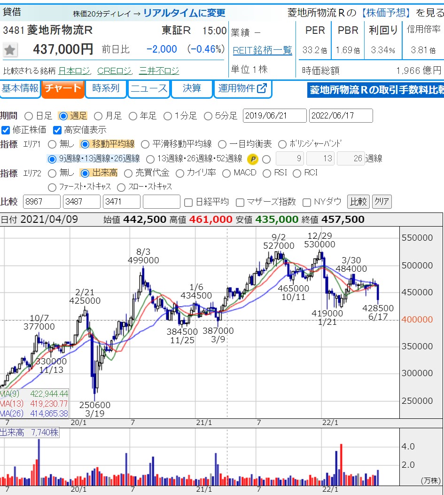Switch to the 時系列 tab
Screen dimensions: 444x495
pos(106,88)
